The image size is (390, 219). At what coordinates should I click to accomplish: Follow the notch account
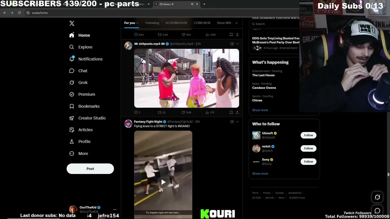tap(308, 148)
